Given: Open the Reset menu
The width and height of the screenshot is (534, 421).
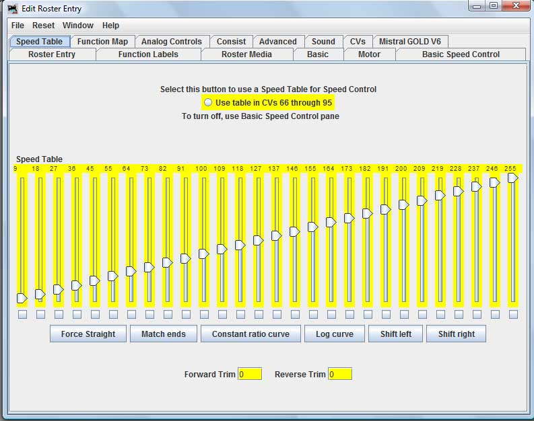Looking at the screenshot, I should (x=43, y=26).
